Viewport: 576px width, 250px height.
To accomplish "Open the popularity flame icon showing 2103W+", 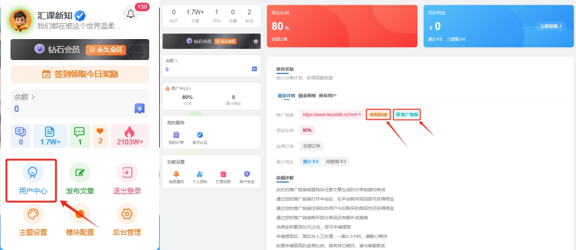I will [129, 136].
